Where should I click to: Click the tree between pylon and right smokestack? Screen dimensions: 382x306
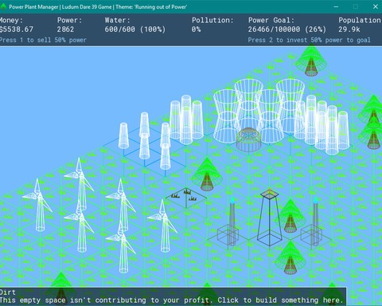[290, 216]
